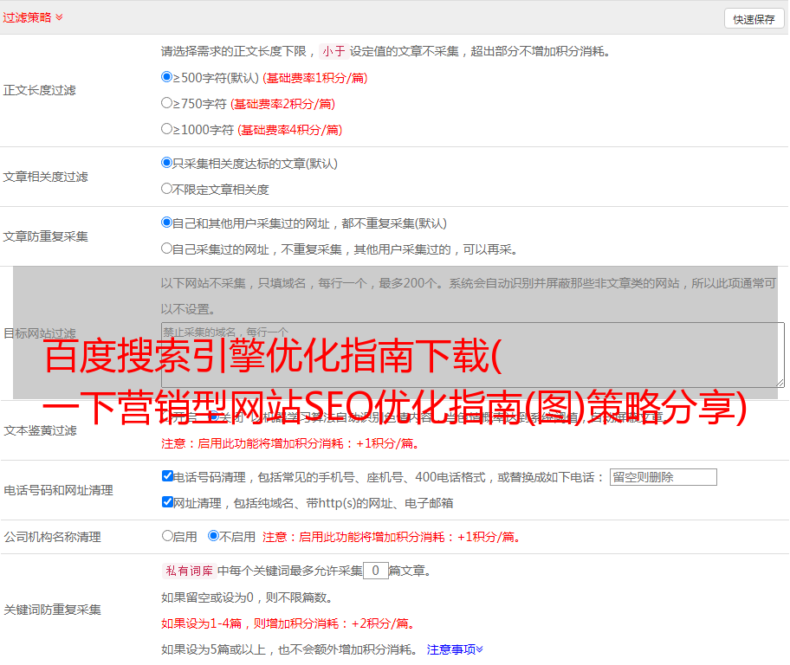The image size is (790, 665).
Task: Focus the 留空则删除 replacement phone field
Action: [663, 477]
